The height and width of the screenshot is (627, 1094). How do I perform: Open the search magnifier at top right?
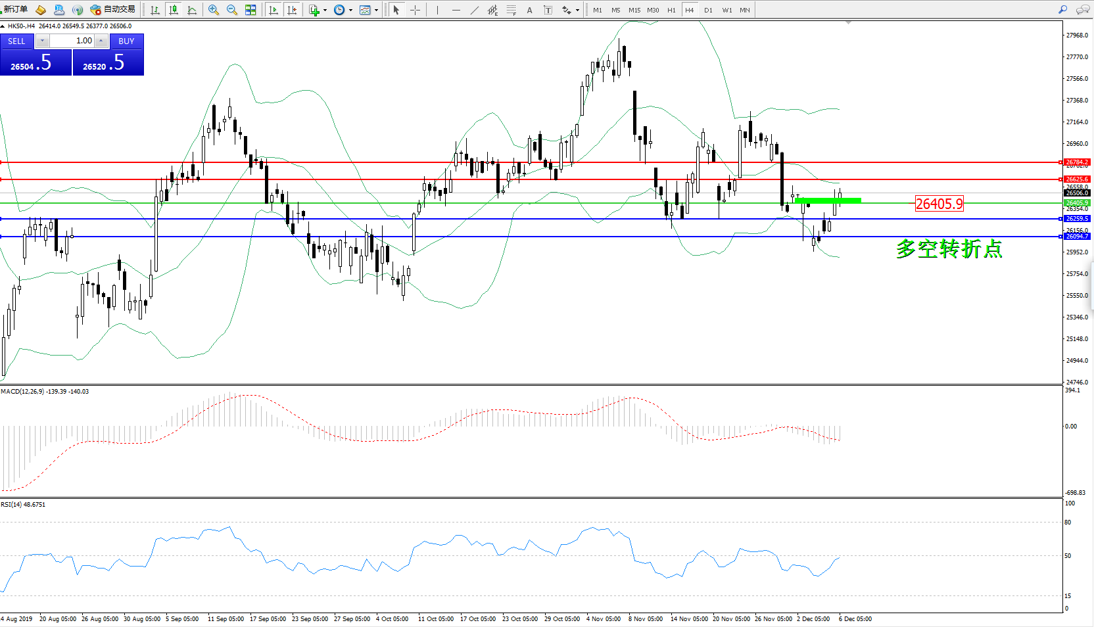[1062, 10]
